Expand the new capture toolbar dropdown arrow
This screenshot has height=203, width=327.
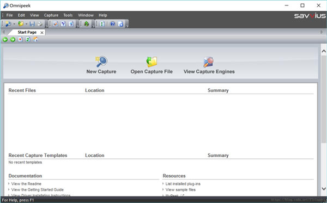14,24
